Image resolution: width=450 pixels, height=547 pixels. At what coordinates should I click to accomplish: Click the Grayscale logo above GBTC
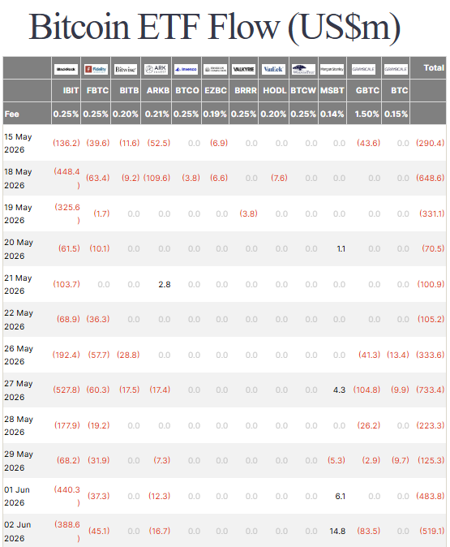pyautogui.click(x=363, y=69)
